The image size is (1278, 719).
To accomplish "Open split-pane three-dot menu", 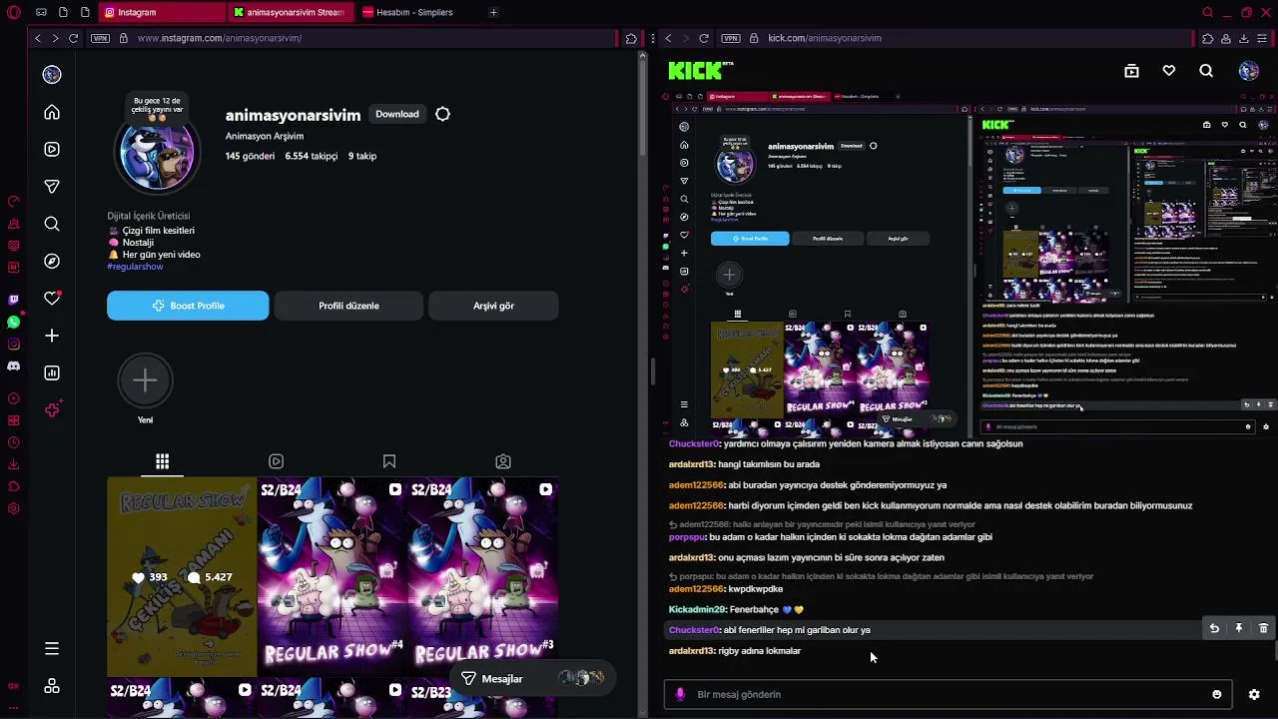I will point(652,38).
